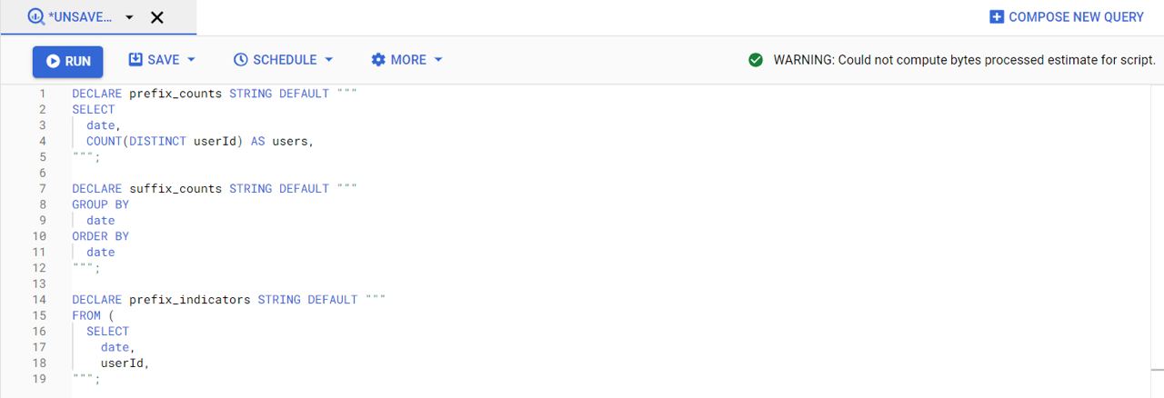
Task: Click the gear icon beside More
Action: click(378, 60)
